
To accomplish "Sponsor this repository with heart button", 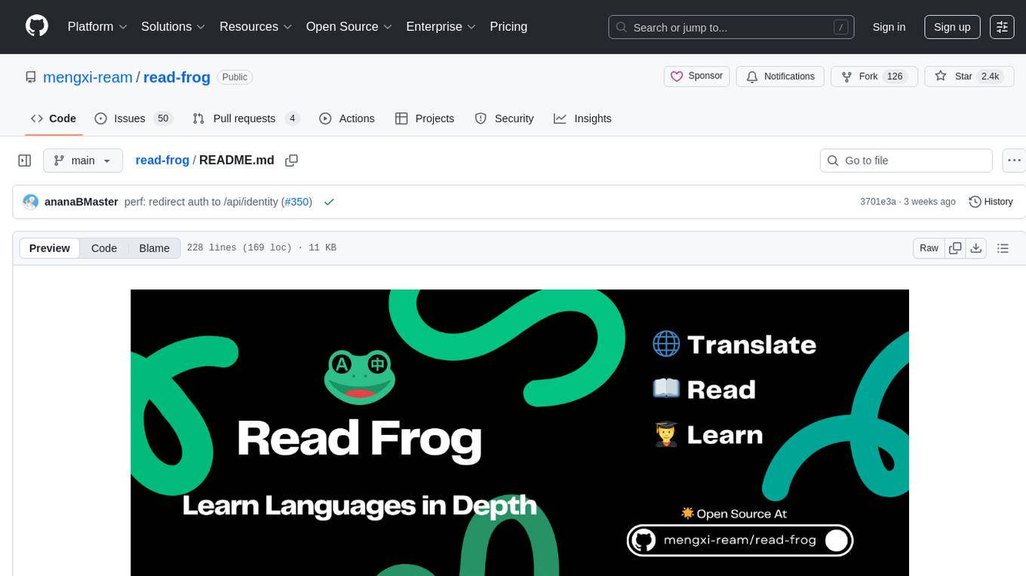I will (697, 76).
